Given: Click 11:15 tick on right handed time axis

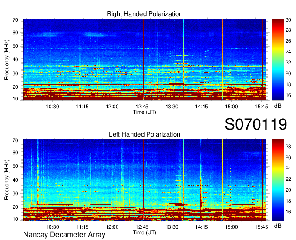Looking at the screenshot, I should point(82,107).
